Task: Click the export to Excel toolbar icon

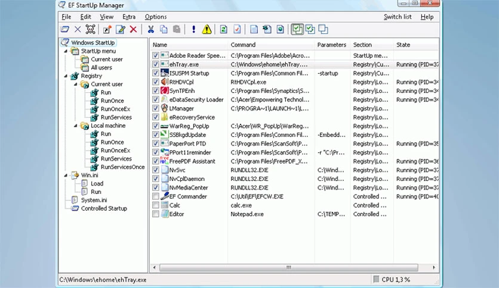Action: tap(267, 30)
